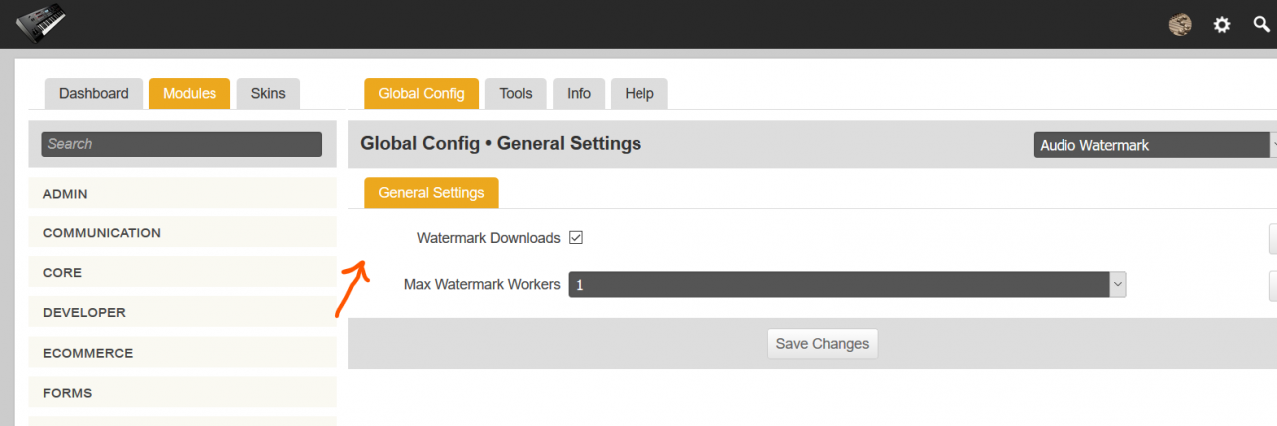The height and width of the screenshot is (426, 1277).
Task: Click the Save Changes button
Action: tap(822, 344)
